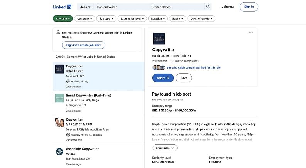Viewport: 306px width, 168px height.
Task: Click the info icon beside applicant count
Action: pyautogui.click(x=172, y=61)
